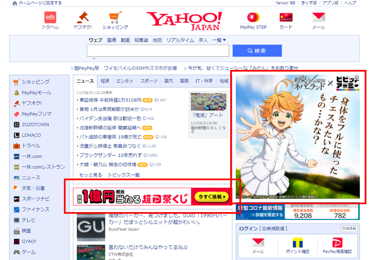369x260 pixels.
Task: Click the home icon beside ホームページに設定する
Action: click(15, 3)
